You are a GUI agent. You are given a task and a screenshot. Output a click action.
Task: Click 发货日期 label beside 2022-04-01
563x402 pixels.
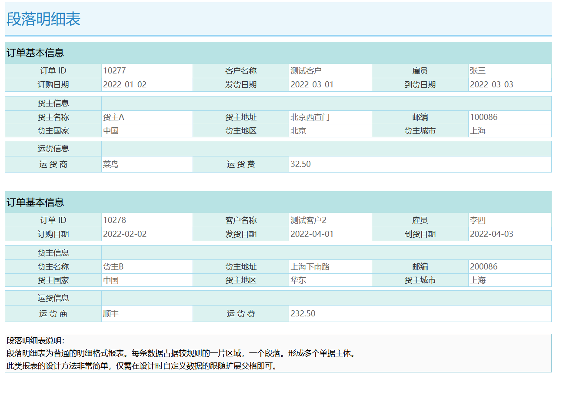click(x=241, y=234)
